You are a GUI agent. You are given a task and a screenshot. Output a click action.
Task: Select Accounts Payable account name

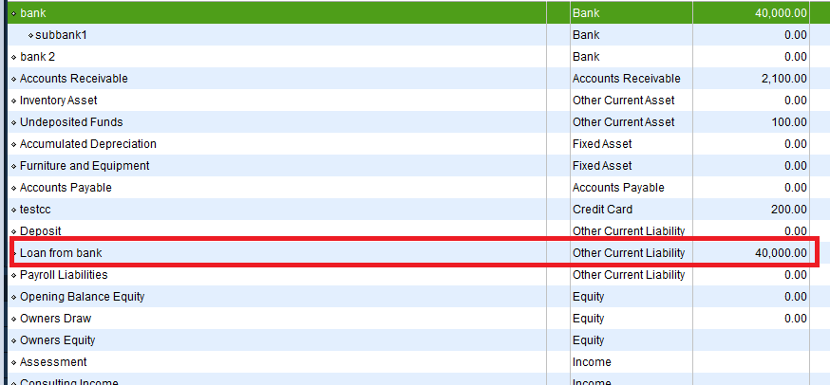(x=66, y=188)
